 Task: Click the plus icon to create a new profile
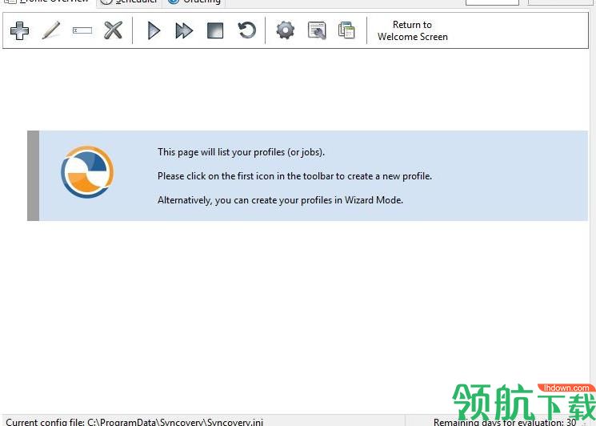pos(19,30)
